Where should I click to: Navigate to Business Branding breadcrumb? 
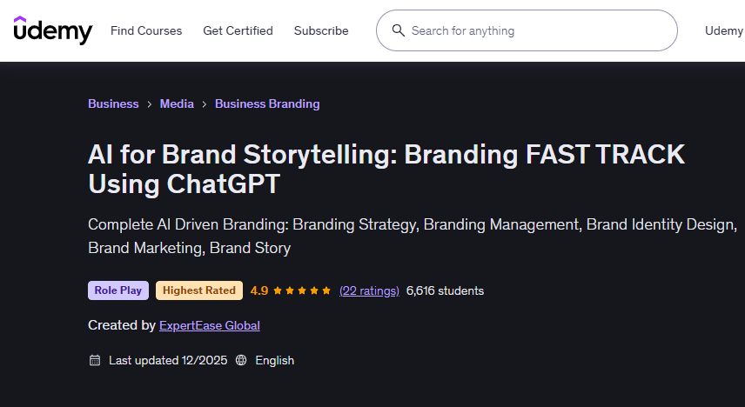click(x=267, y=104)
